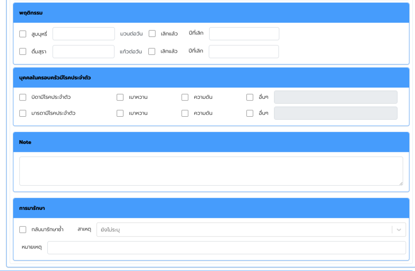
Task: Select ความดัน in the mother's row
Action: 185,113
